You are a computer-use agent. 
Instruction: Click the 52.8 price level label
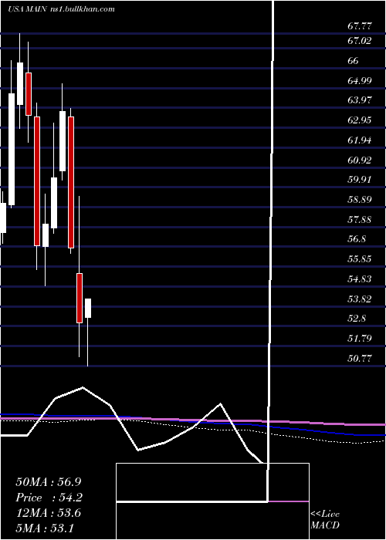pos(357,318)
